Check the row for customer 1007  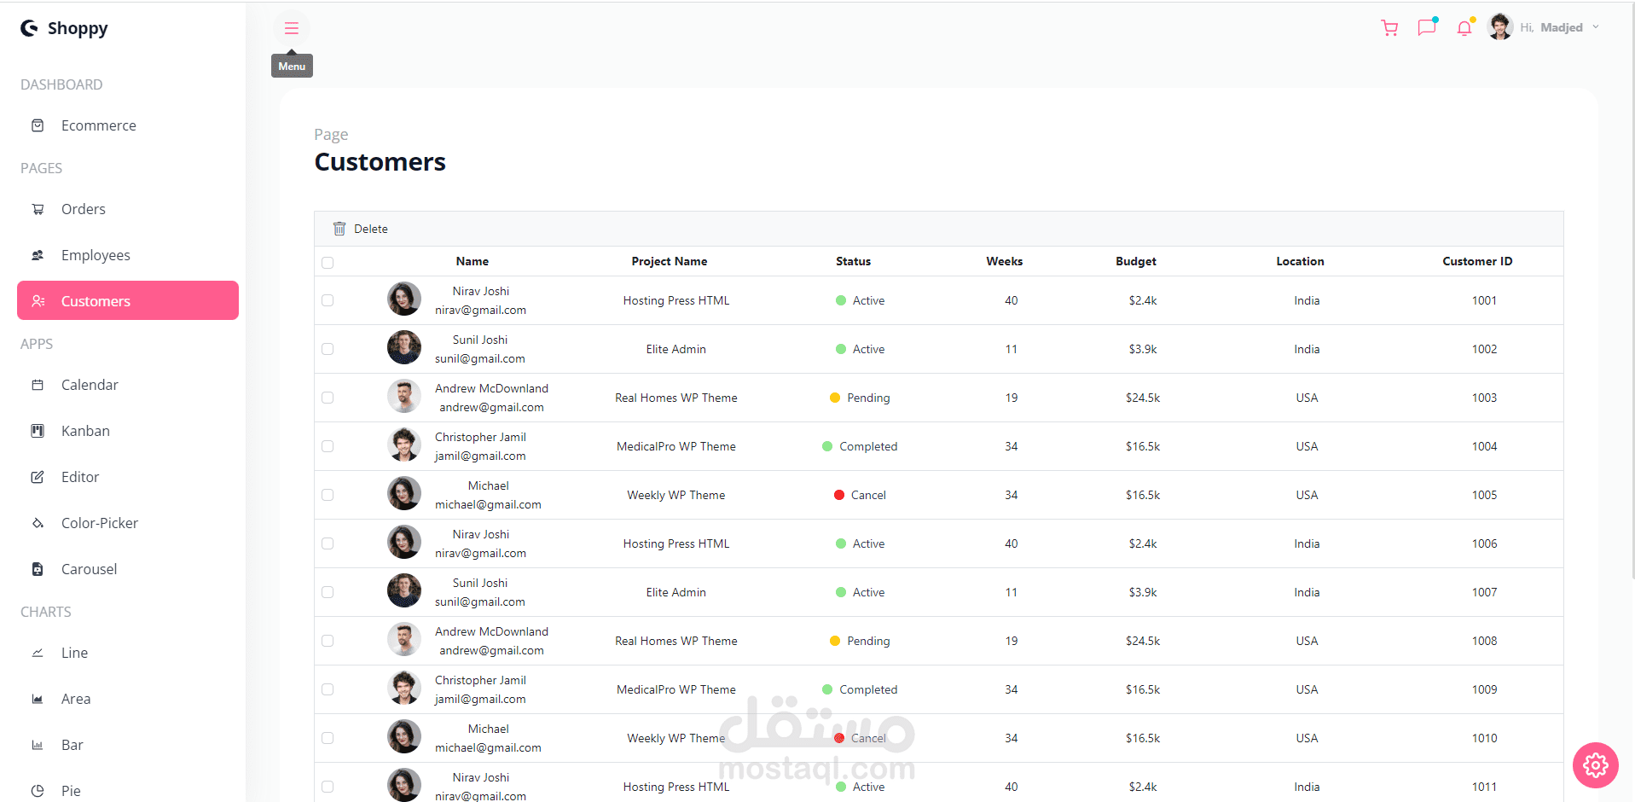[x=328, y=592]
